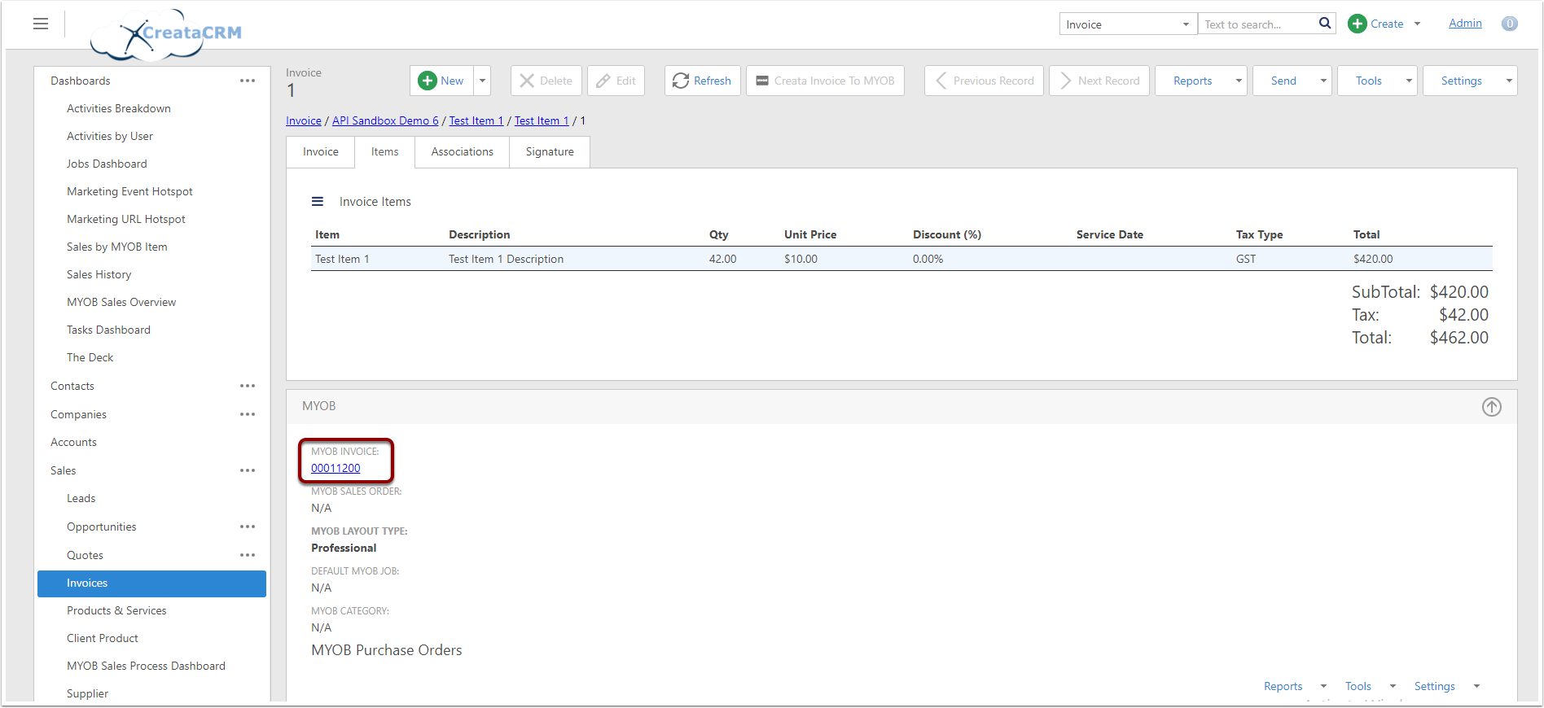Select Client Product in sidebar
This screenshot has width=1544, height=708.
click(x=103, y=638)
